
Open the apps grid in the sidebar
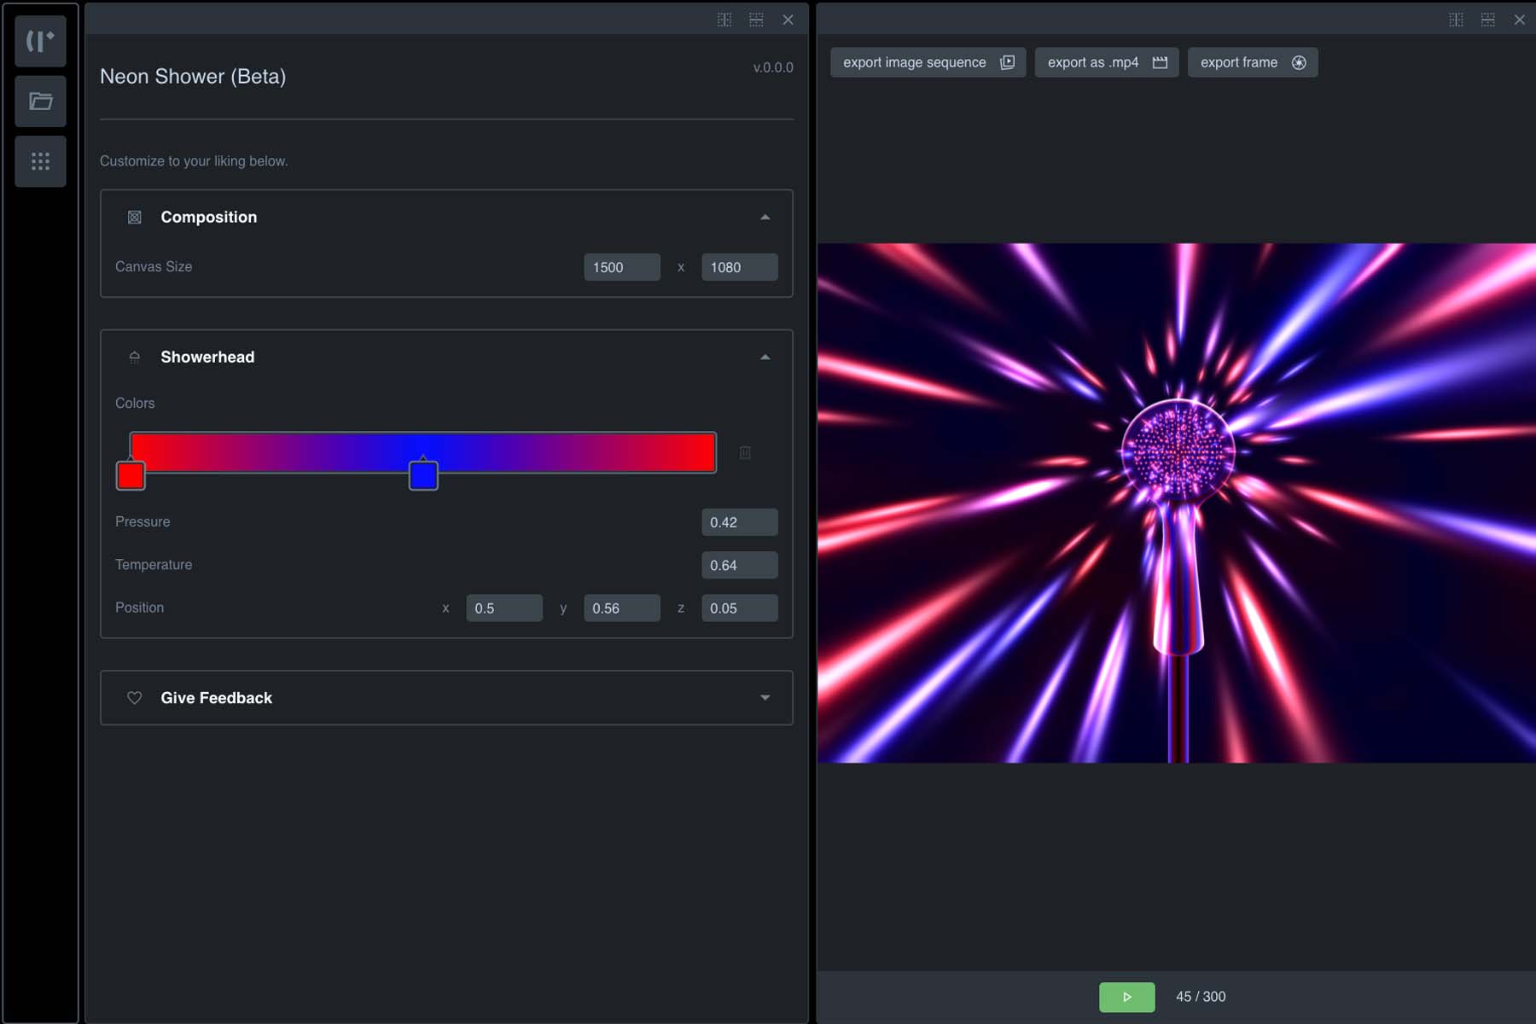[x=40, y=161]
